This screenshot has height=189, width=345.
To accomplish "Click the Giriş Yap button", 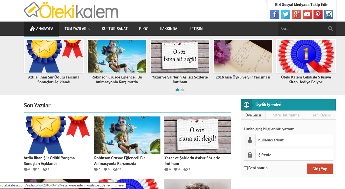I will (x=320, y=169).
